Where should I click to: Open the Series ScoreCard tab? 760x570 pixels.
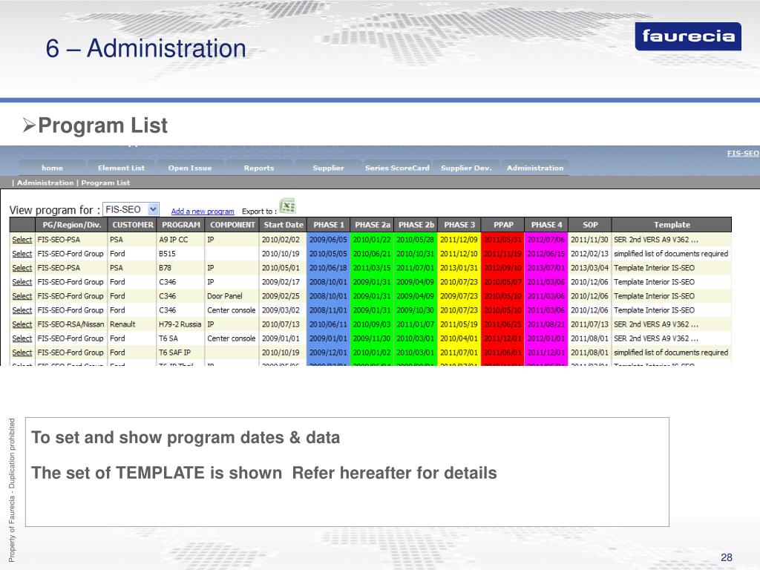[x=397, y=168]
